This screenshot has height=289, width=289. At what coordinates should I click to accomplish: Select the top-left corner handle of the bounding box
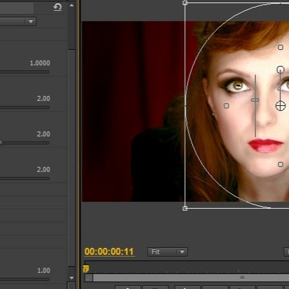click(x=185, y=3)
